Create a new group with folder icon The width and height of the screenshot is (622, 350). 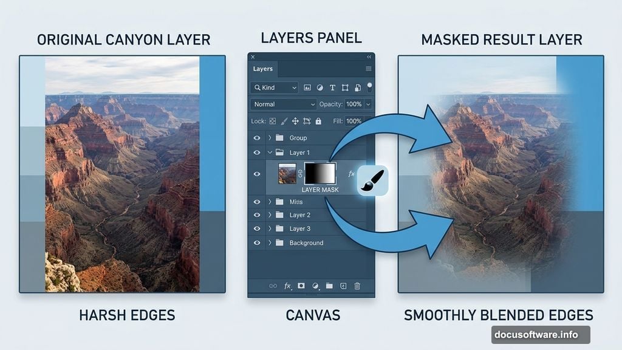[x=329, y=286]
